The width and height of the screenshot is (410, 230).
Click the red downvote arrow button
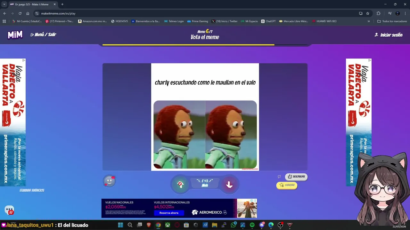click(229, 185)
